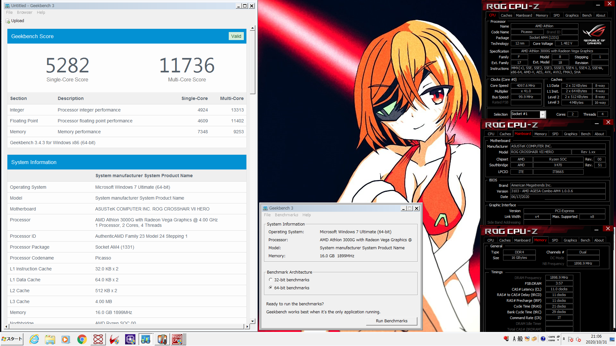The width and height of the screenshot is (616, 346).
Task: Switch to Bench tab in top CPU-Z window
Action: [x=587, y=15]
